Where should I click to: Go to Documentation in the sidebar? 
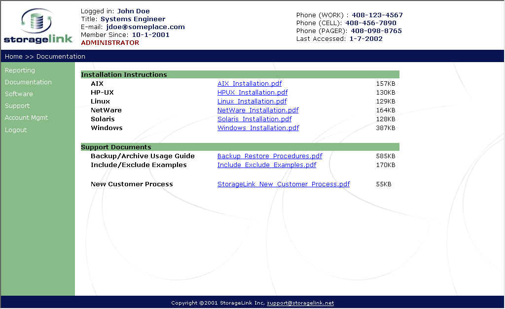coord(28,82)
